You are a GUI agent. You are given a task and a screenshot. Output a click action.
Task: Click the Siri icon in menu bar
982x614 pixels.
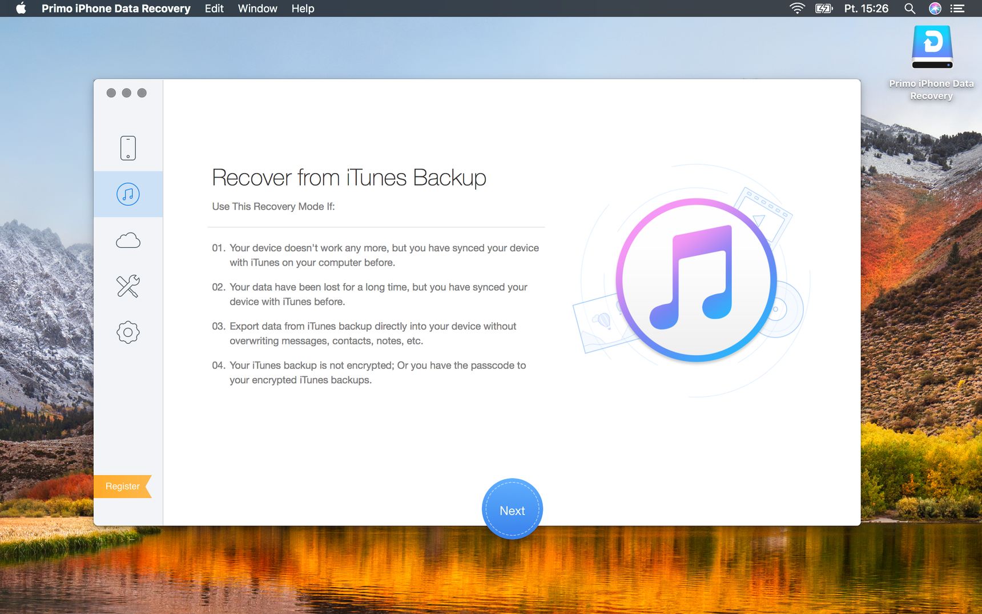[x=935, y=9]
